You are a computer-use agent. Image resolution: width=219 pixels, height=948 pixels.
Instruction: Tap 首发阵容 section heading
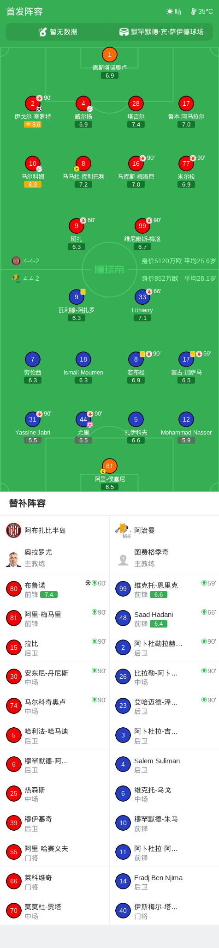[x=24, y=12]
